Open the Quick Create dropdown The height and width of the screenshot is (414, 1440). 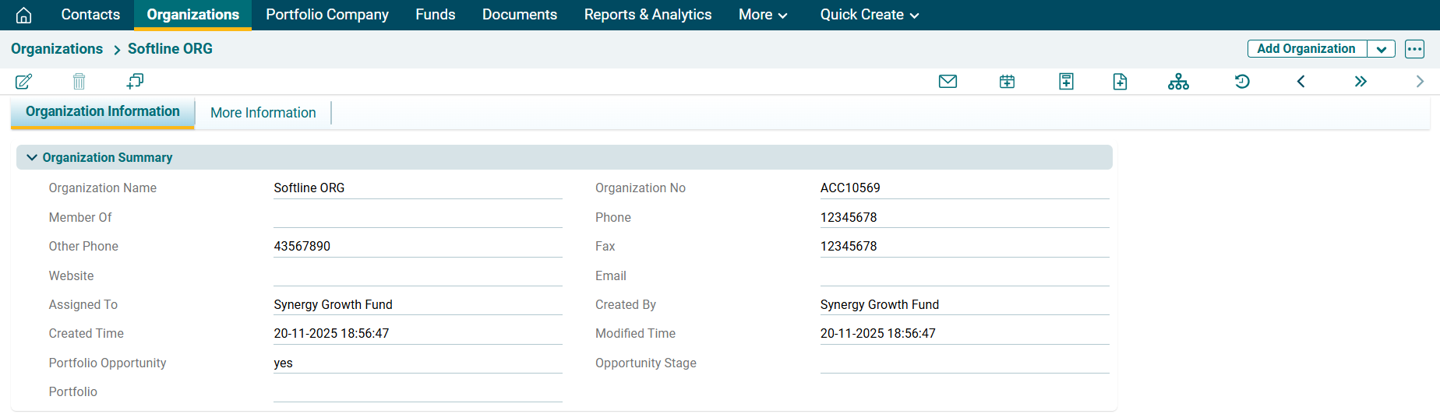coord(869,15)
